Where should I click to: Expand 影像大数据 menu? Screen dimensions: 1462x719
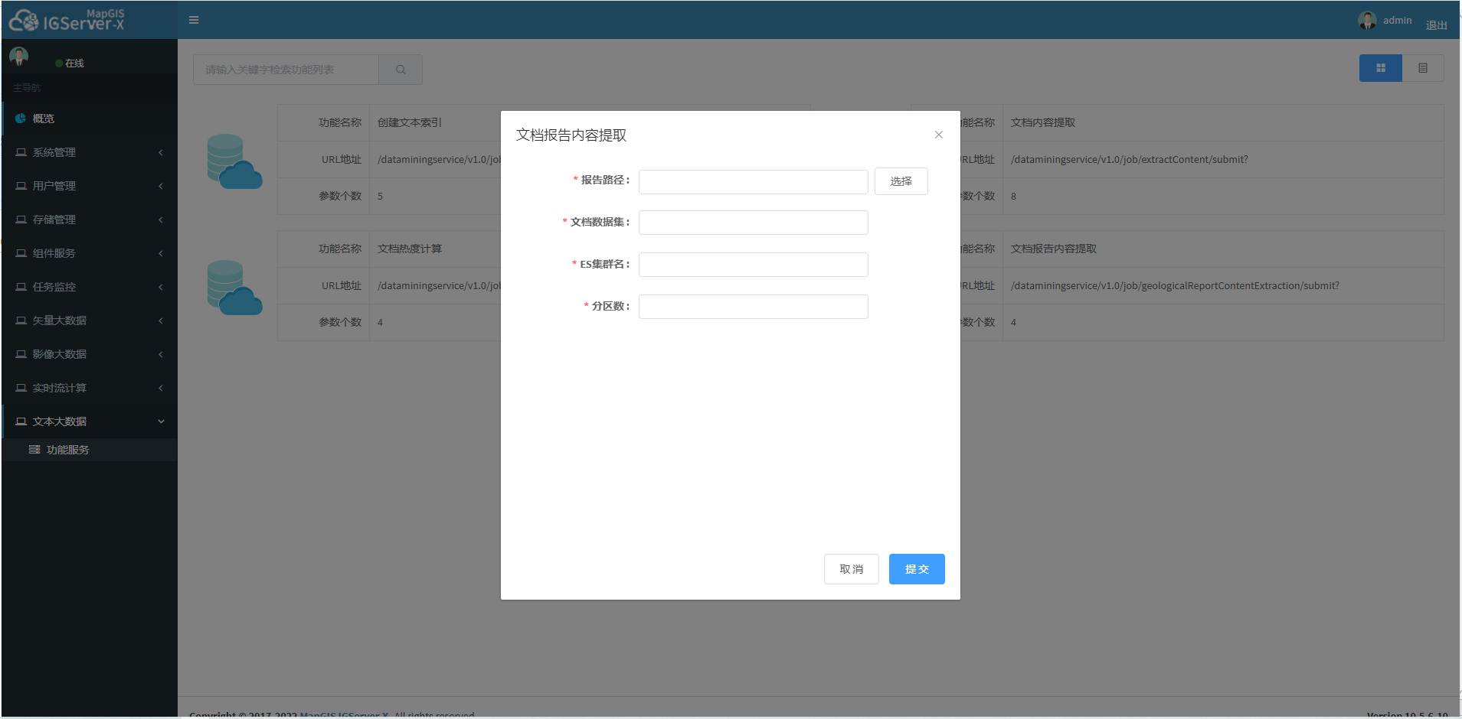point(89,354)
